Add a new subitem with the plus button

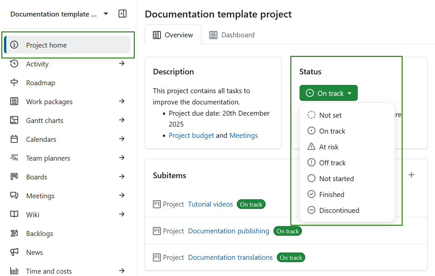pos(411,175)
